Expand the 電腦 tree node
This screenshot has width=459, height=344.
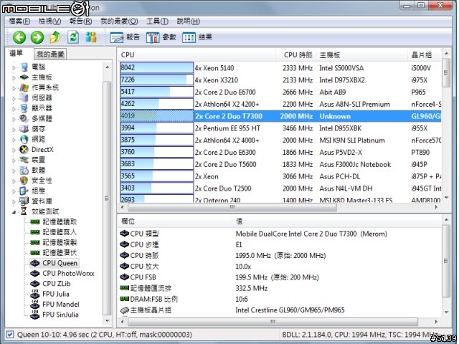coord(14,67)
